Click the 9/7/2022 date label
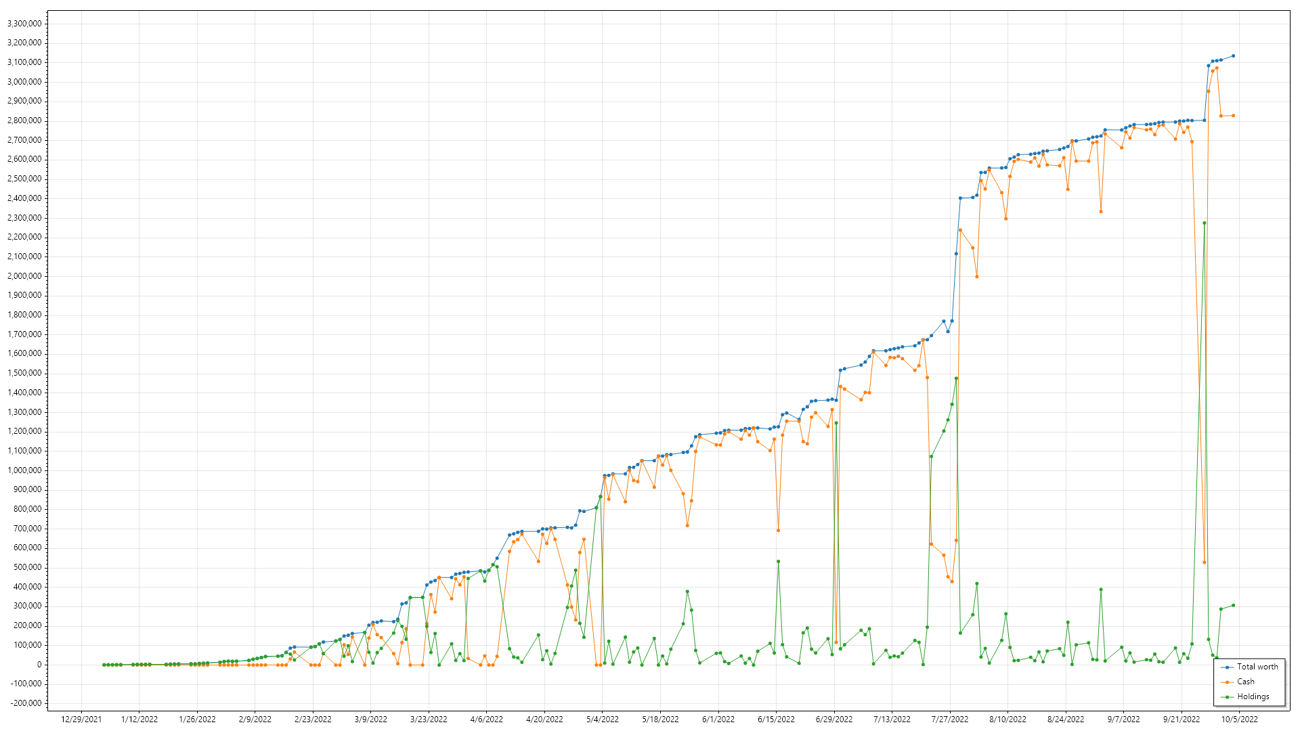The width and height of the screenshot is (1300, 731). (1123, 719)
